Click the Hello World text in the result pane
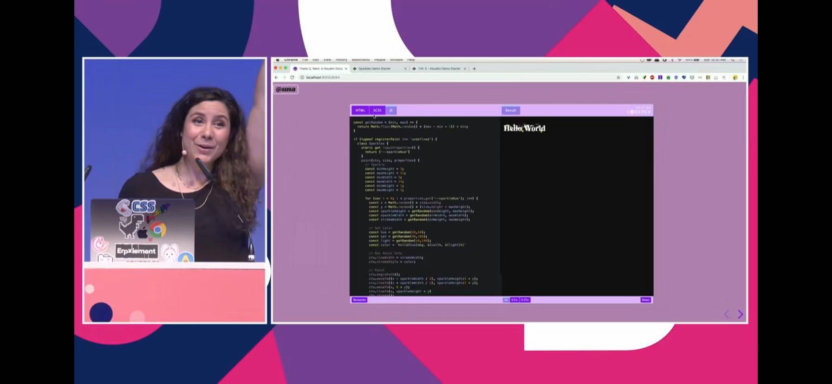Image resolution: width=832 pixels, height=384 pixels. (525, 128)
